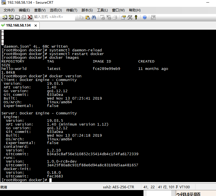Open the Help question mark icon
Screen dimensions: 216x196
(145, 17)
